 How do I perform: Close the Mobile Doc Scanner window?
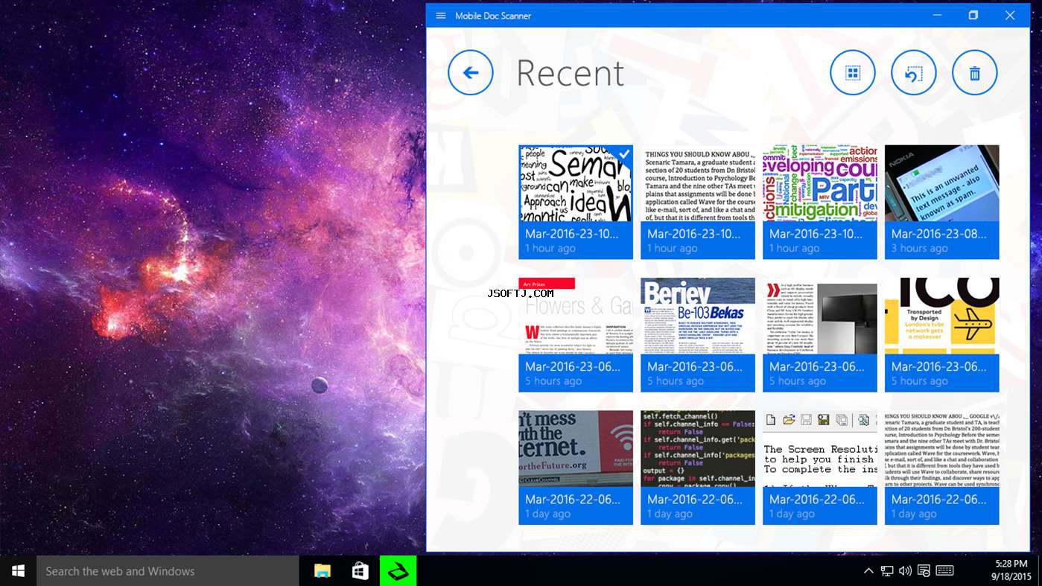click(1010, 16)
